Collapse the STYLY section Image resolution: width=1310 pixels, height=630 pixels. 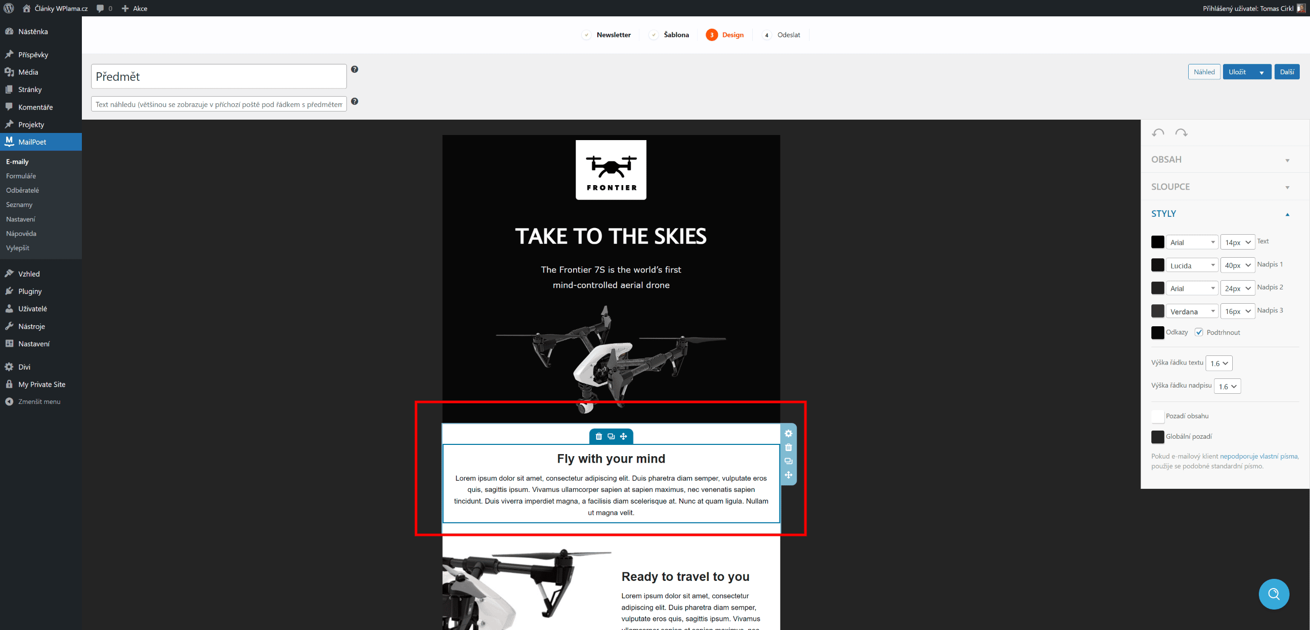coord(1220,214)
